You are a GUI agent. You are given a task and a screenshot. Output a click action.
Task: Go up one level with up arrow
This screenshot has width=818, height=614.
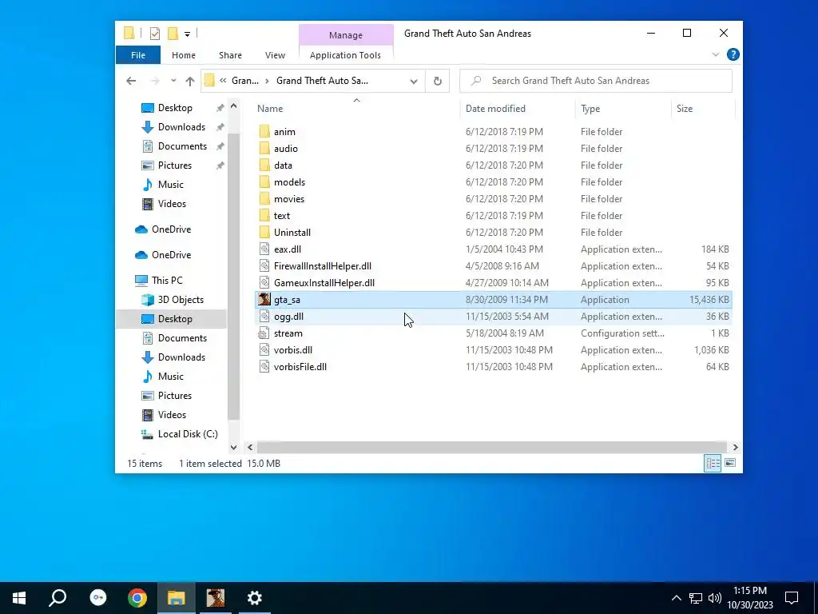point(190,81)
